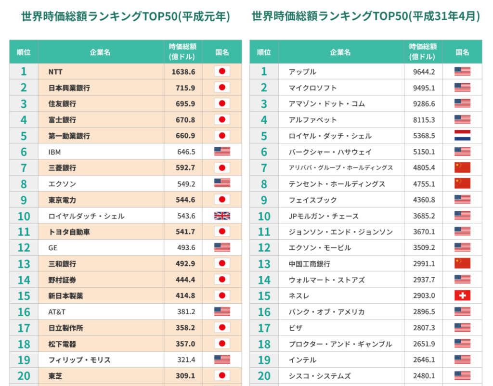Click the Japan flag in the 東芝 row
493x386 pixels.
pyautogui.click(x=222, y=375)
